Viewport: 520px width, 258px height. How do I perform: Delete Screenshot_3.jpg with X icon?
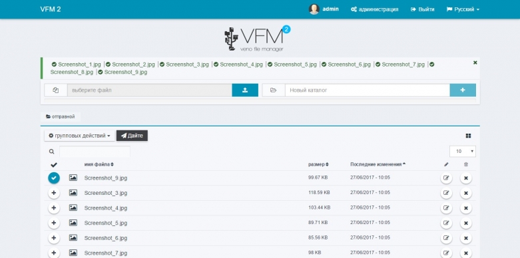[466, 193]
